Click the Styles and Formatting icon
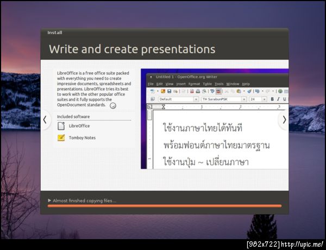Image resolution: width=326 pixels, height=250 pixels. (153, 99)
